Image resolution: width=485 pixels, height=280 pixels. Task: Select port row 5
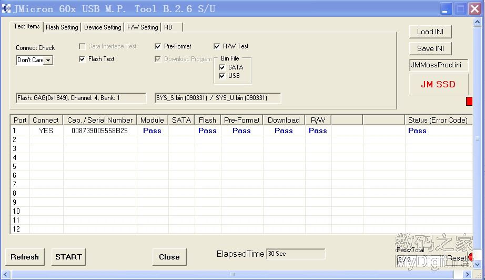pos(241,166)
